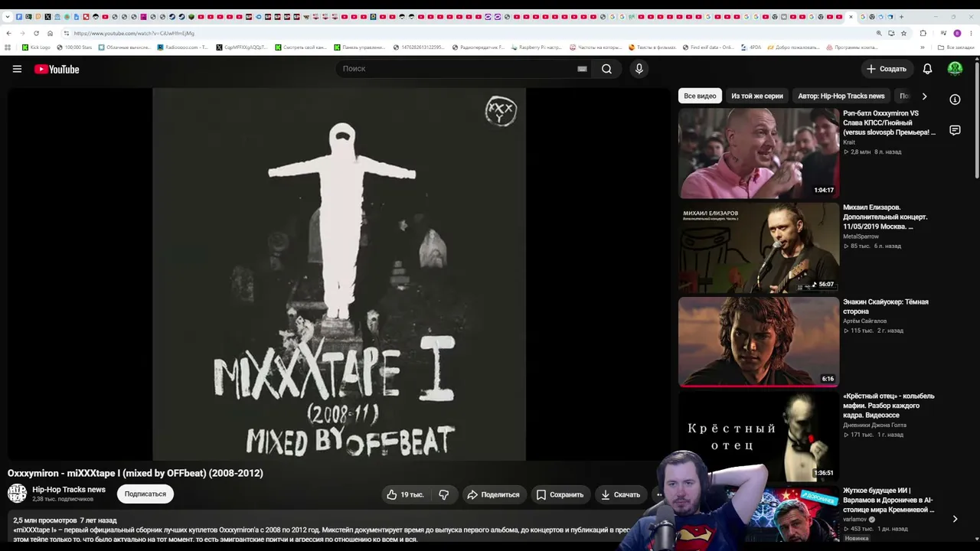
Task: Start voice search with microphone
Action: pyautogui.click(x=639, y=69)
